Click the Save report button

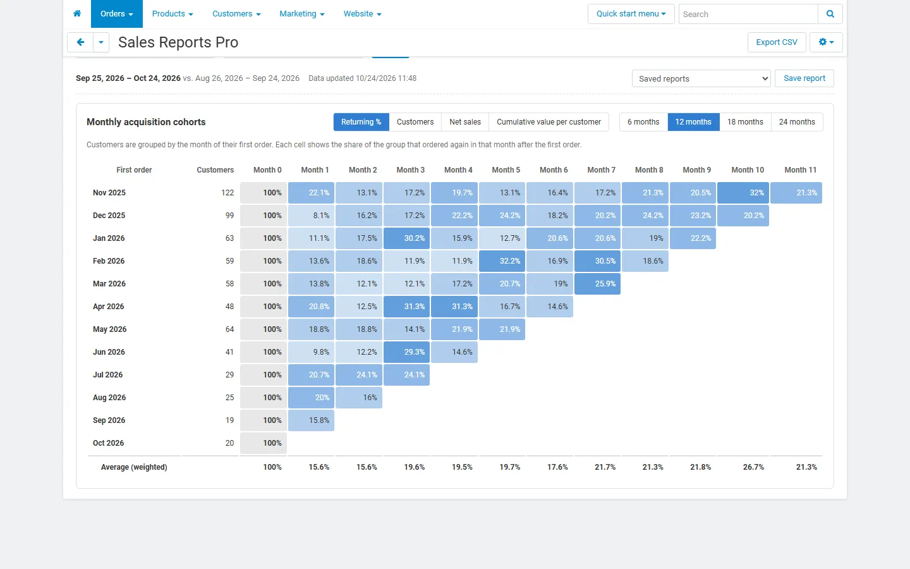pos(804,78)
